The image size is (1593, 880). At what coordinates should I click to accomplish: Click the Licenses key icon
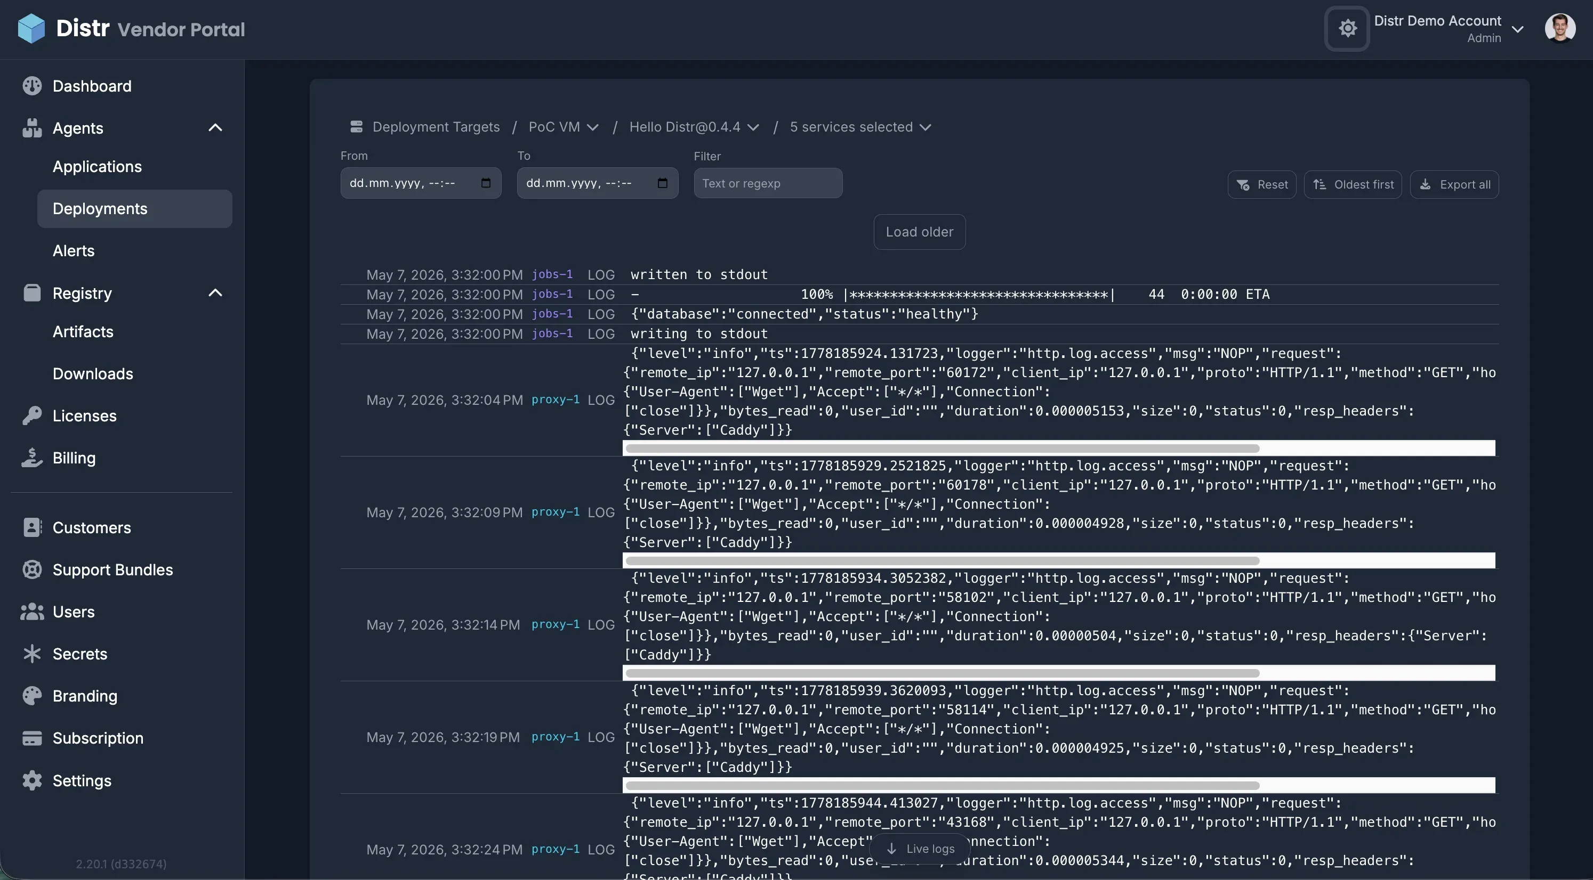coord(32,416)
